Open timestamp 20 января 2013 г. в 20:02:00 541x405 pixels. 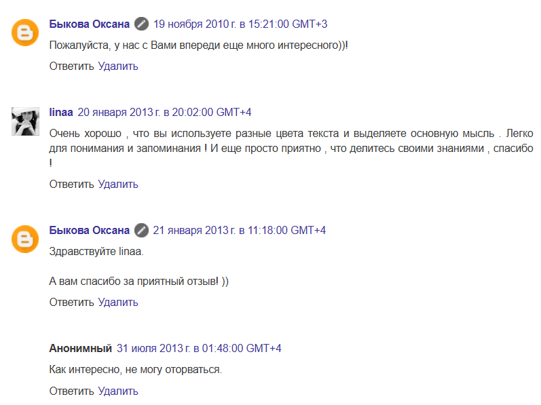point(164,113)
